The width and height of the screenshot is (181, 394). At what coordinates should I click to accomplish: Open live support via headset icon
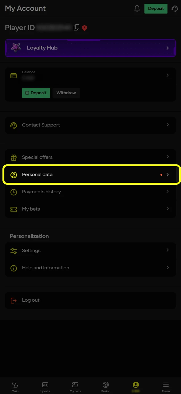click(175, 8)
